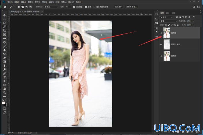Viewport: 203px width, 135px height.
Task: Open the 滤镜(T) menu
Action: [51, 2]
